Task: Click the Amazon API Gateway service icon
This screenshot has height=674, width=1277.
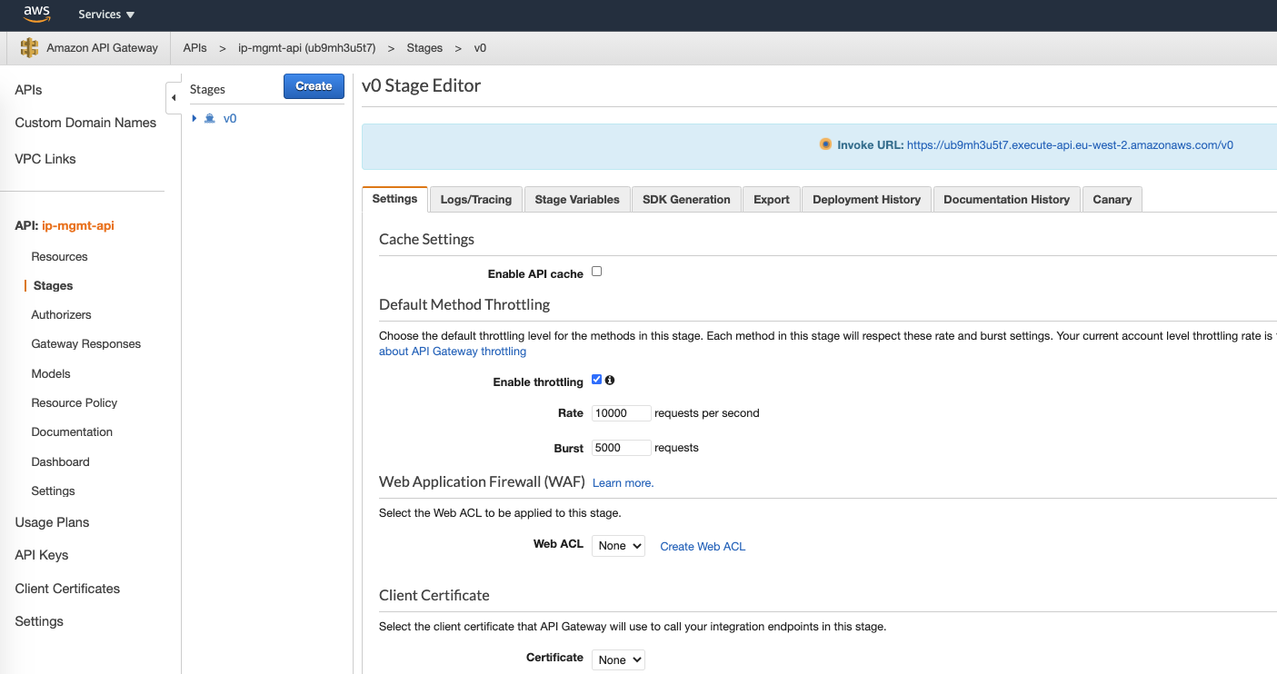Action: tap(29, 48)
